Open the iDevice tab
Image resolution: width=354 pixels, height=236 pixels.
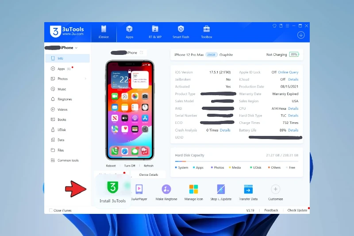pyautogui.click(x=104, y=32)
